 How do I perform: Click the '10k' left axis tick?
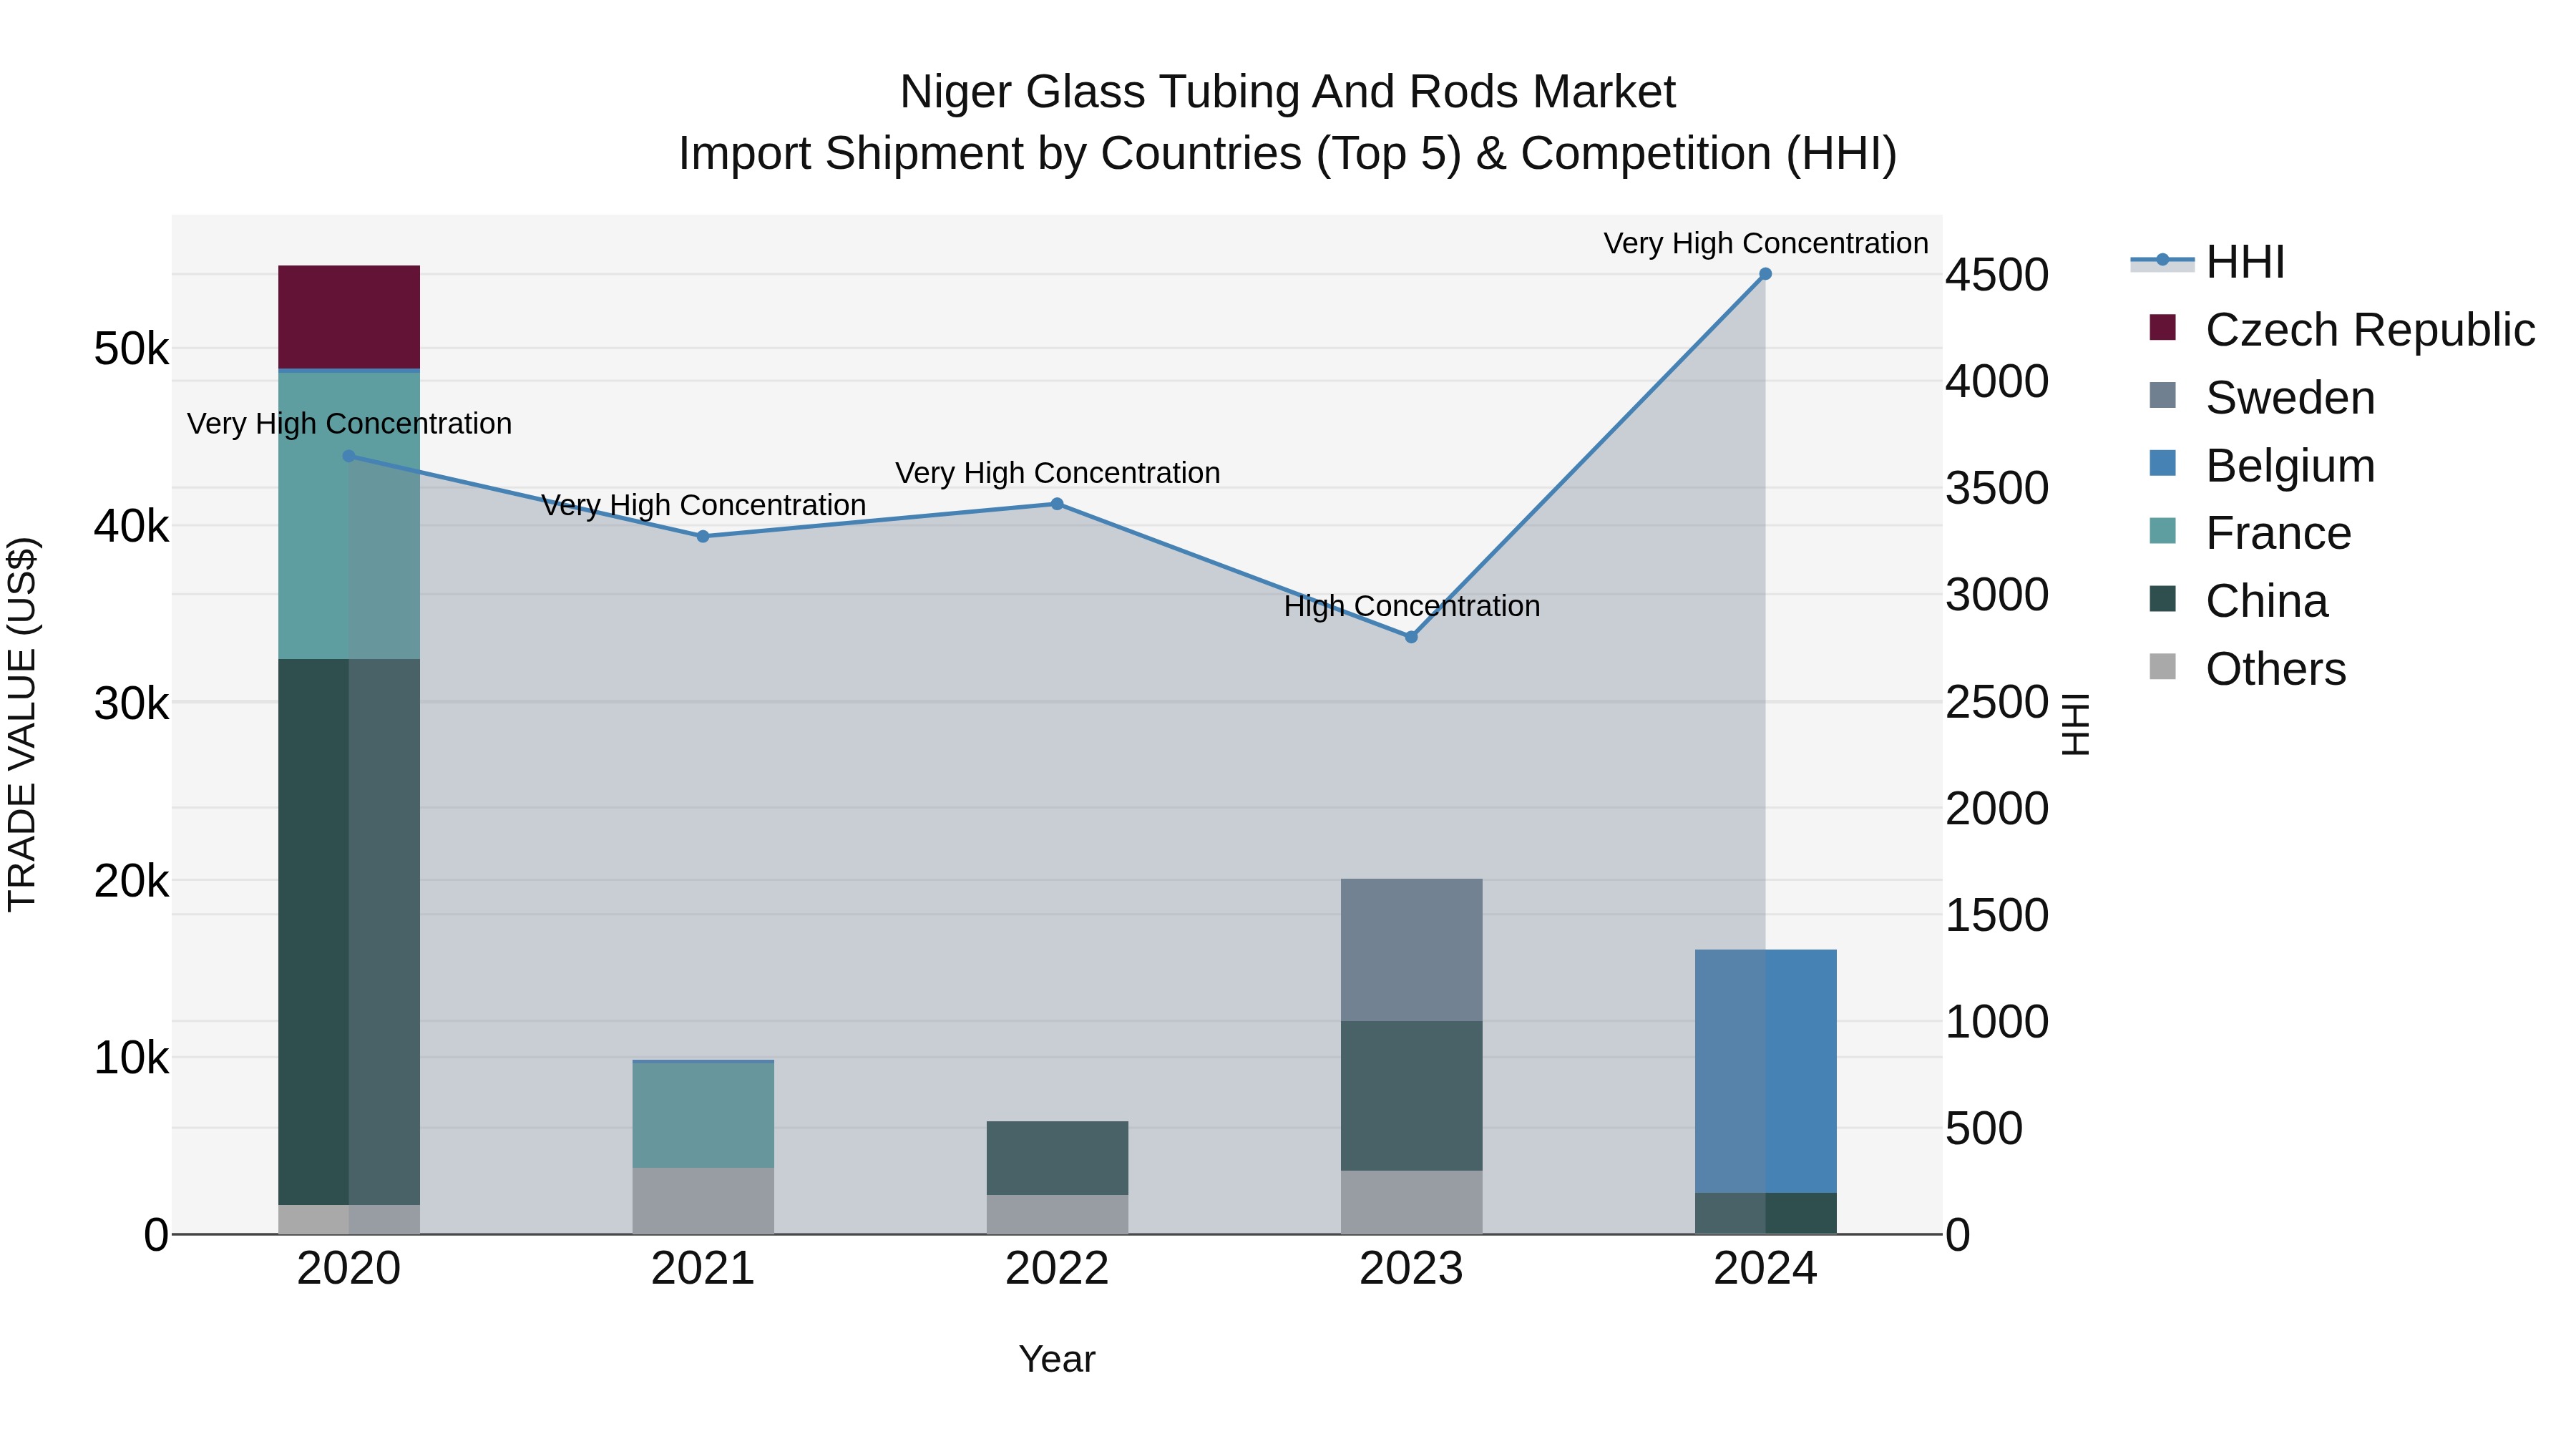click(x=131, y=1058)
